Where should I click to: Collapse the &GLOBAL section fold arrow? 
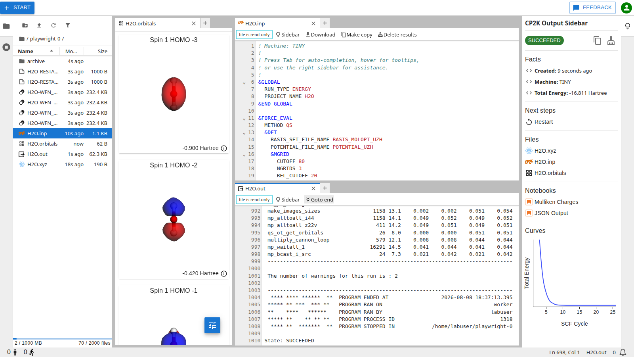click(244, 83)
